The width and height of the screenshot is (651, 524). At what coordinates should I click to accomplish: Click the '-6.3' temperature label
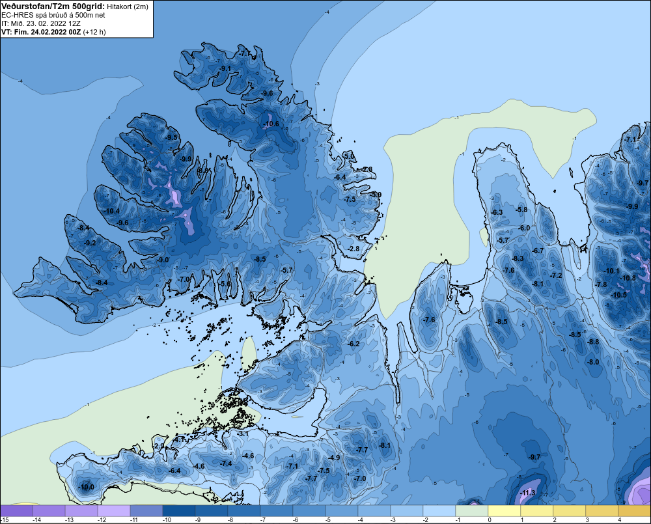click(x=497, y=212)
